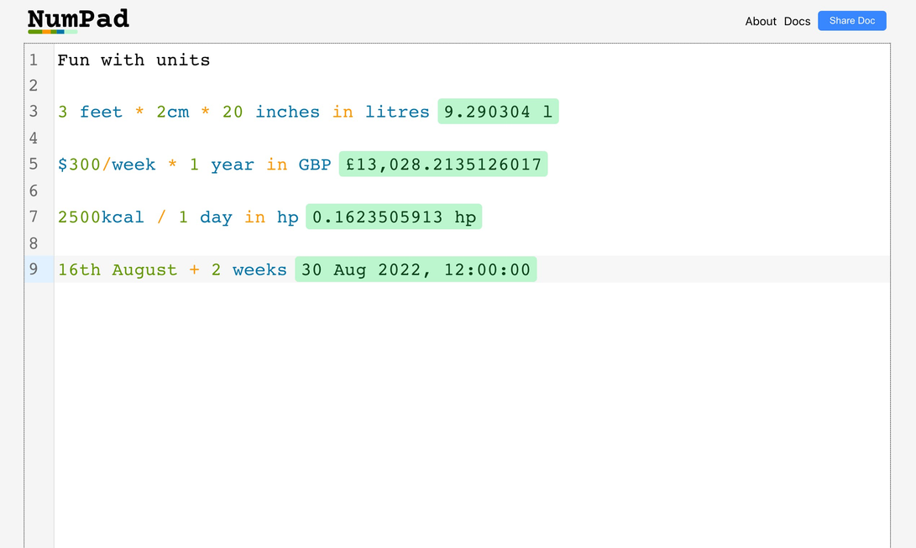
Task: Click line number 9 in gutter
Action: point(34,269)
